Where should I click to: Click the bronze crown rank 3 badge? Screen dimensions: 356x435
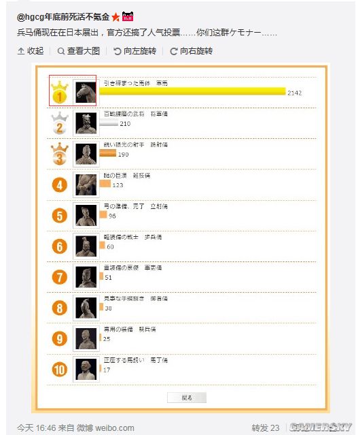[x=60, y=154]
